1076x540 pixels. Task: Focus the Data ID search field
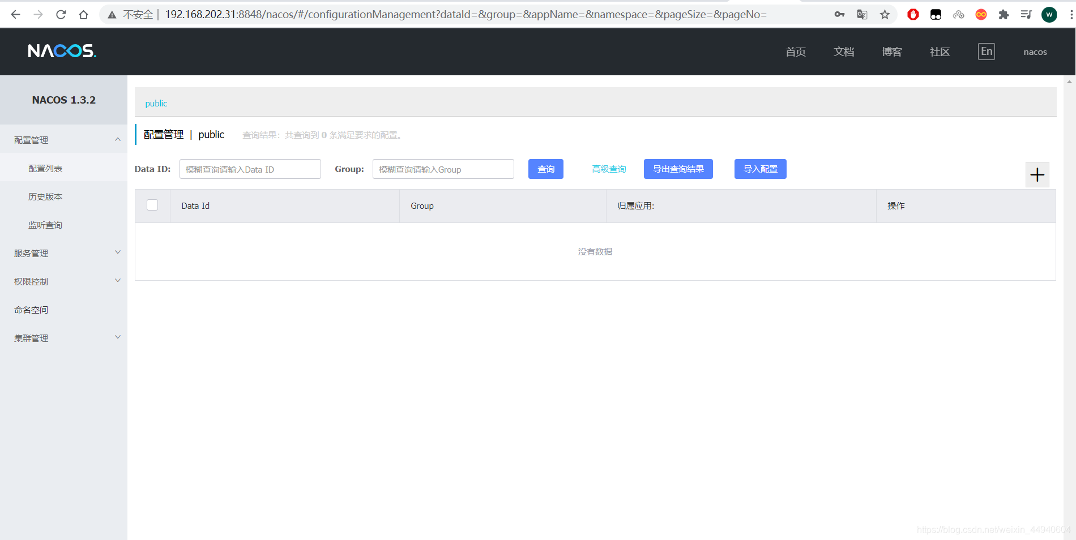(250, 169)
